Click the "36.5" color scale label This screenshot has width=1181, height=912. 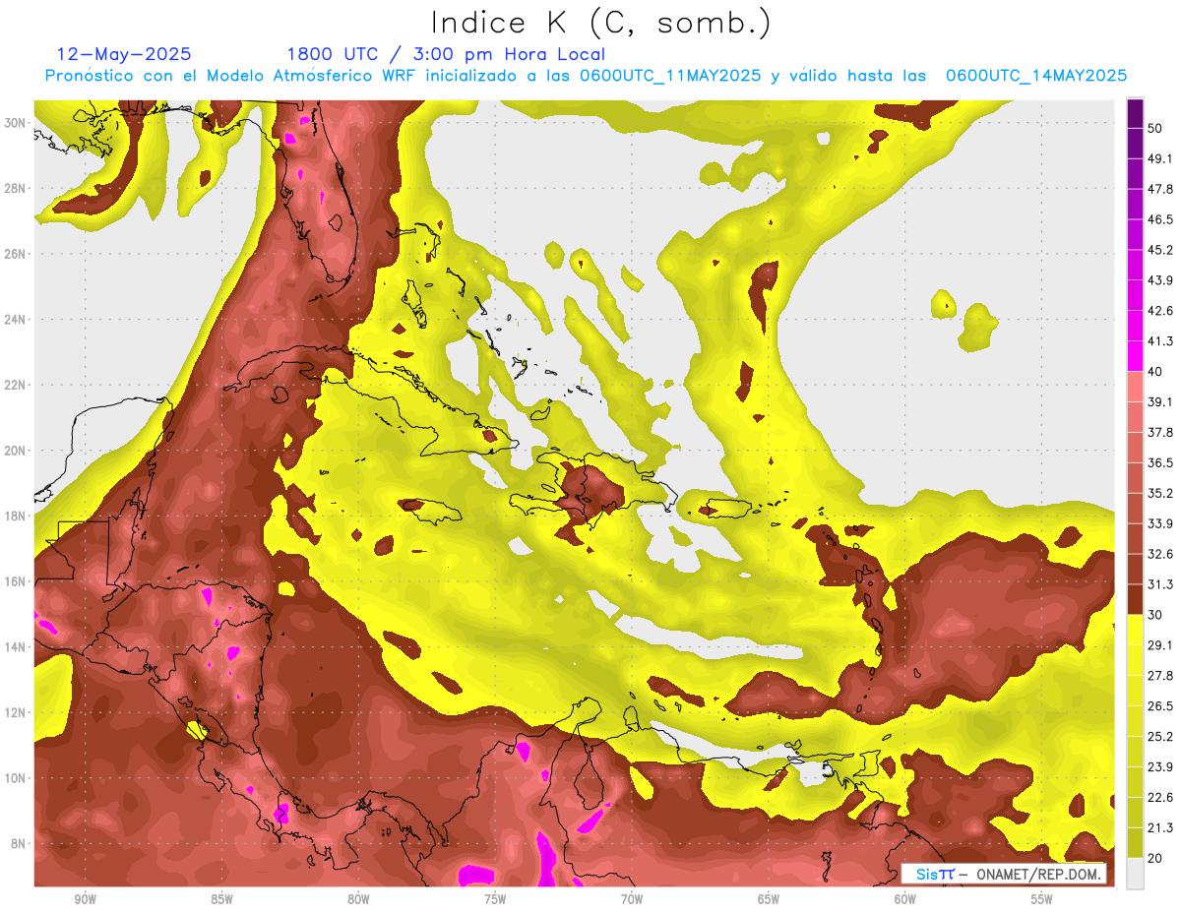[x=1160, y=462]
